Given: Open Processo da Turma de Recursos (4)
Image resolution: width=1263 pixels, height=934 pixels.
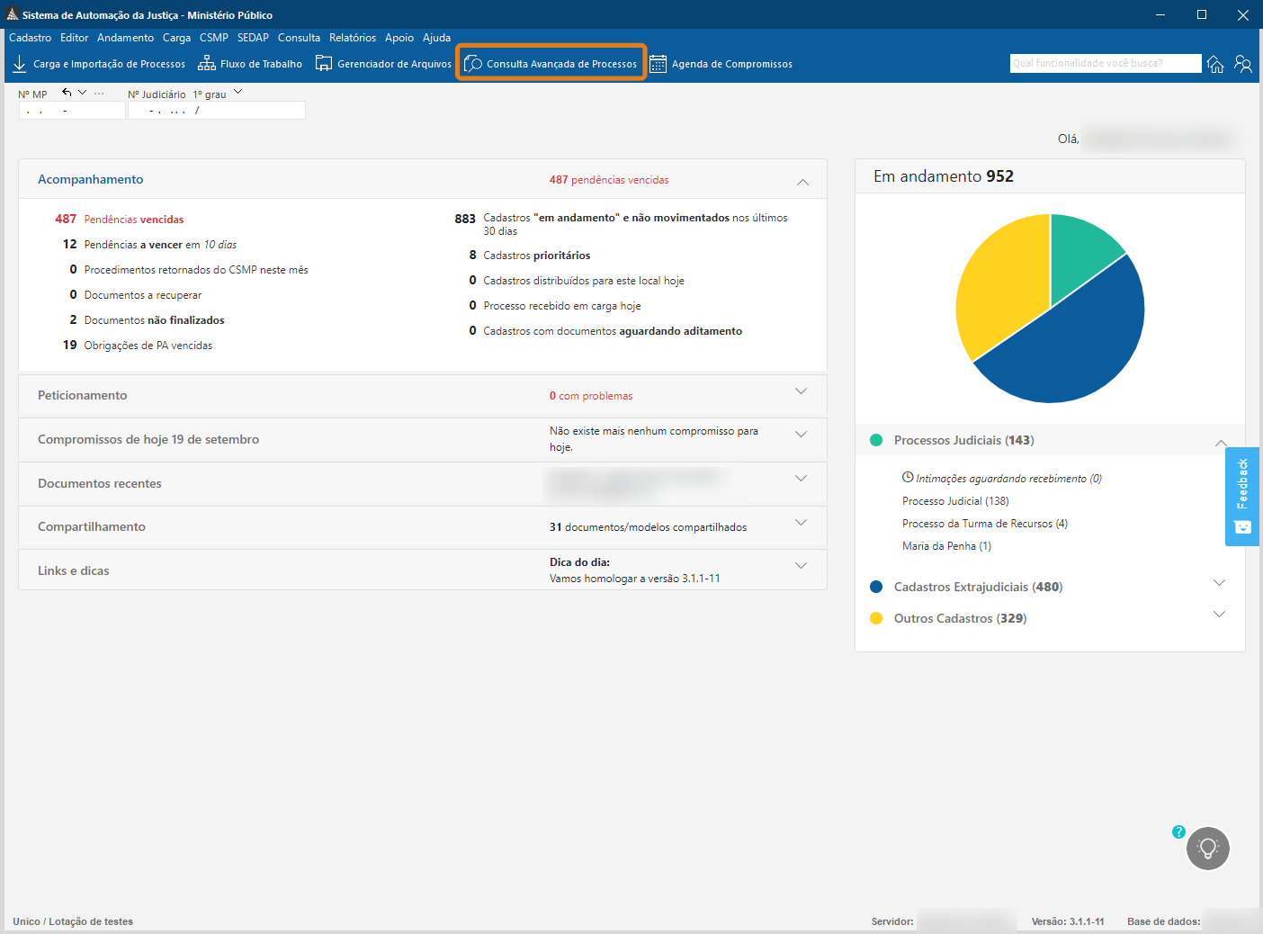Looking at the screenshot, I should click(x=985, y=524).
